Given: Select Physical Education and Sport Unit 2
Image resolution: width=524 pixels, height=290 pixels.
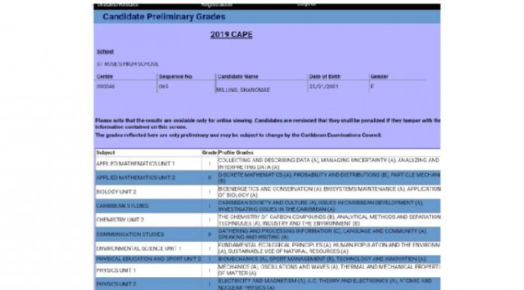Looking at the screenshot, I should 149,259.
